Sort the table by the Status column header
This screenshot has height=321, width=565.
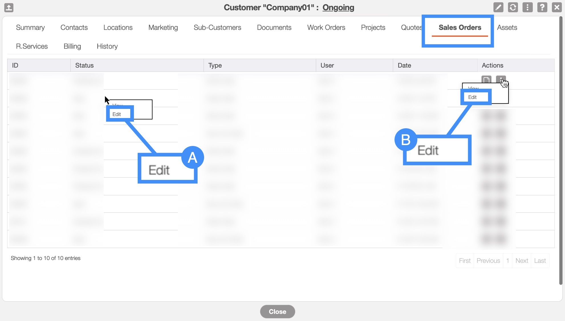coord(84,65)
